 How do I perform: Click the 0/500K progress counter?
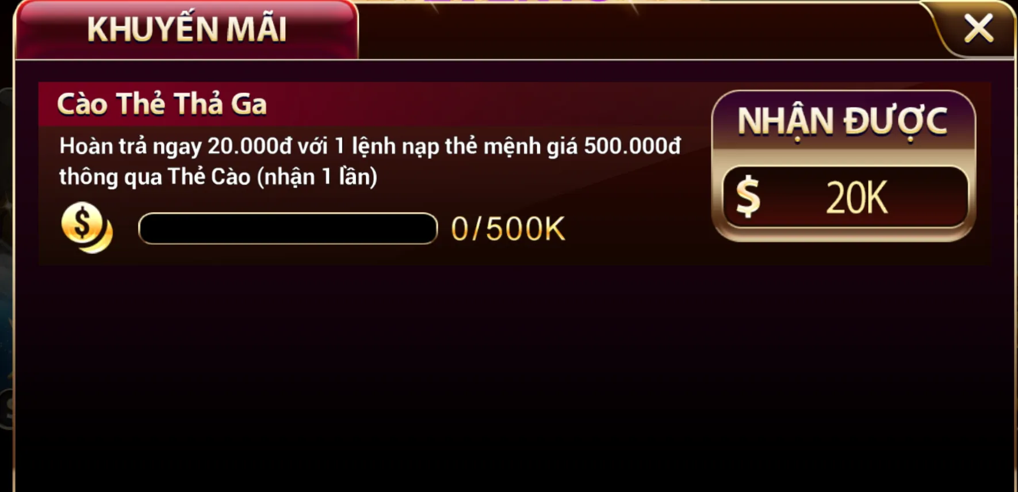tap(508, 229)
